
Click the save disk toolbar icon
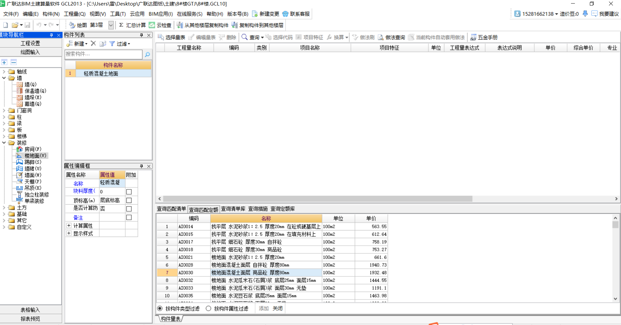click(x=28, y=25)
